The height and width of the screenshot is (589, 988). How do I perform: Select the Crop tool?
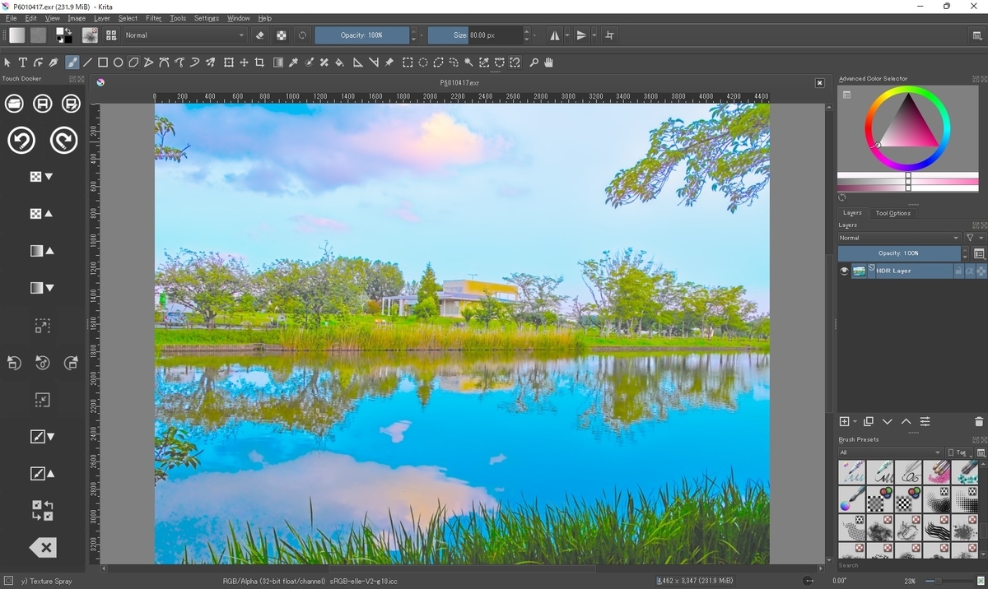point(259,63)
